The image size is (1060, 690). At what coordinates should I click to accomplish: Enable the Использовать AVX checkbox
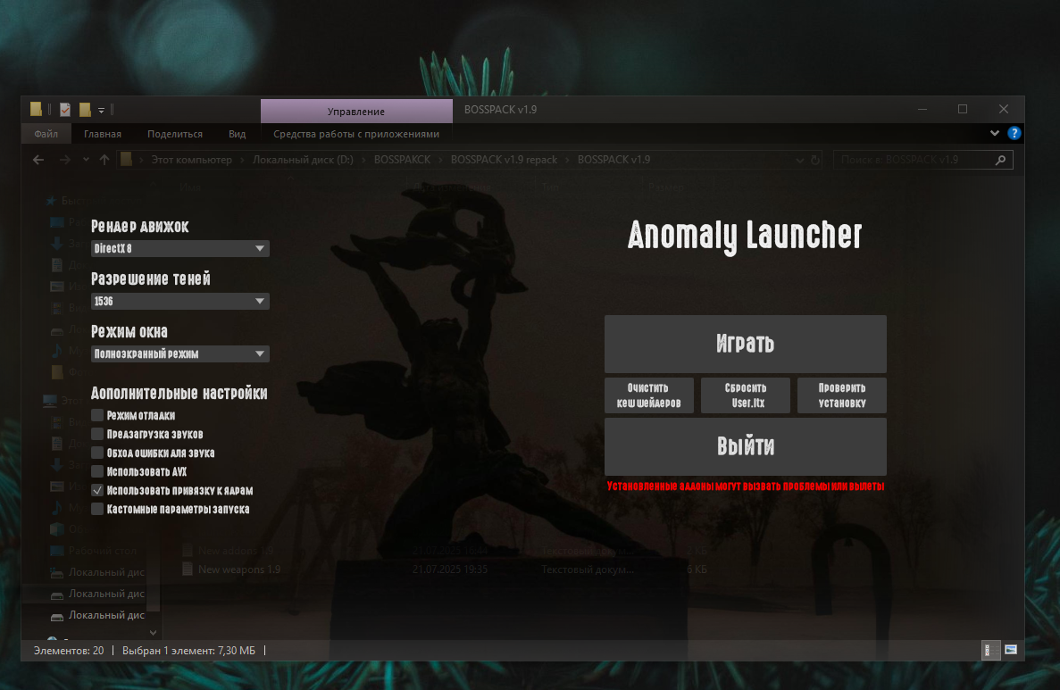(x=97, y=471)
